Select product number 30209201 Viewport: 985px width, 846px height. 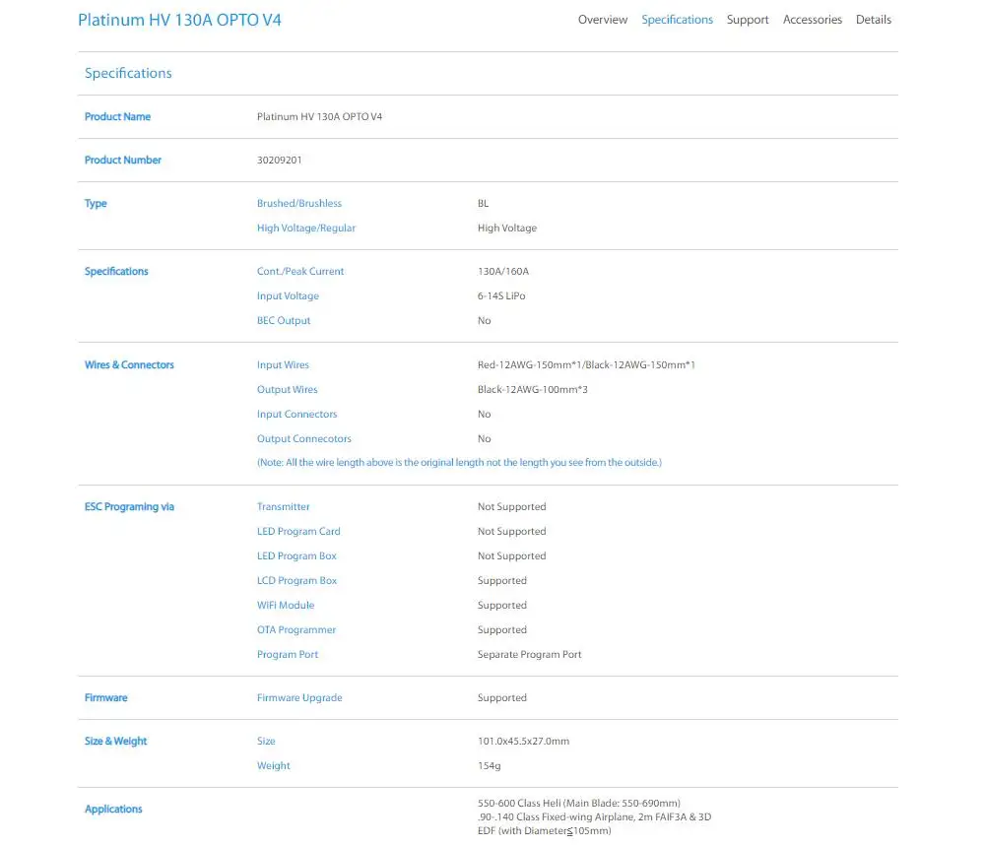279,161
